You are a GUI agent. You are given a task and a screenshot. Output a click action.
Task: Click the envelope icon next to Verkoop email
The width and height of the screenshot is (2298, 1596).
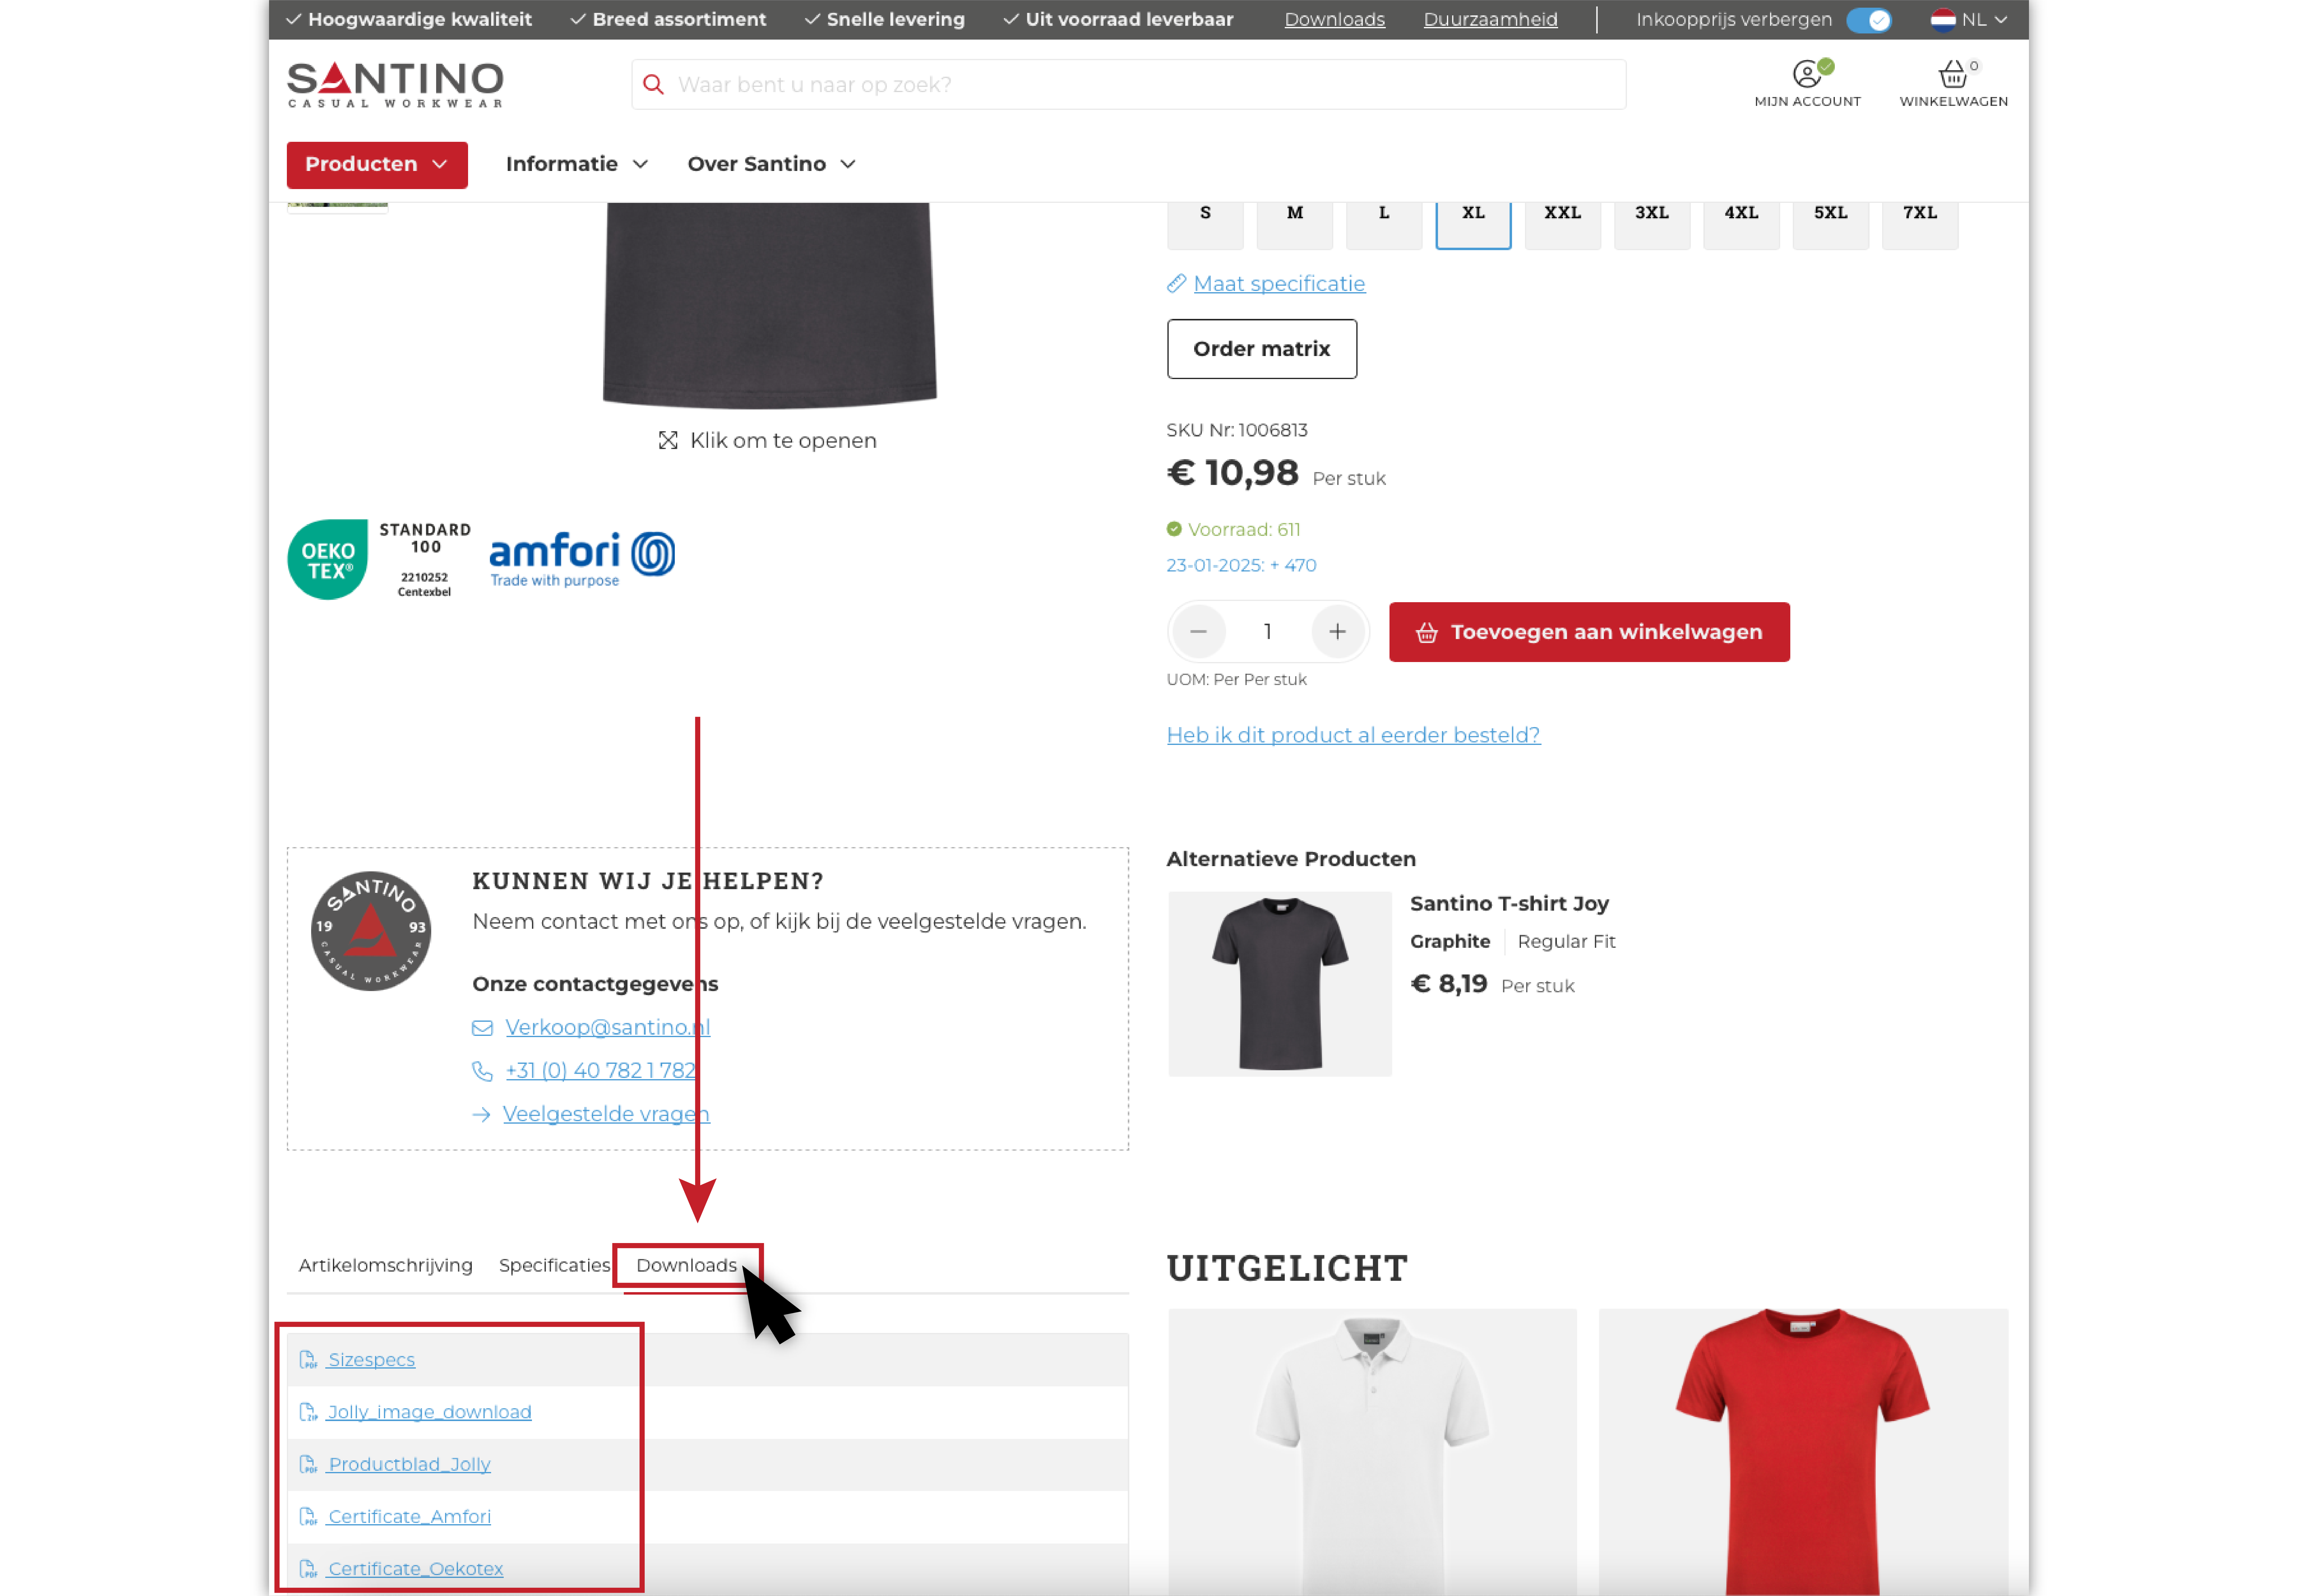click(x=482, y=1028)
